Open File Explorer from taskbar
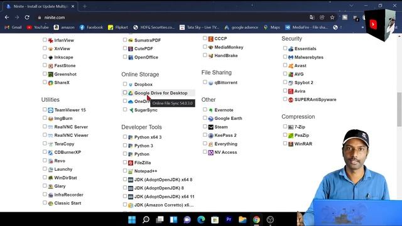Screen dimensions: 402x226 tap(242, 220)
